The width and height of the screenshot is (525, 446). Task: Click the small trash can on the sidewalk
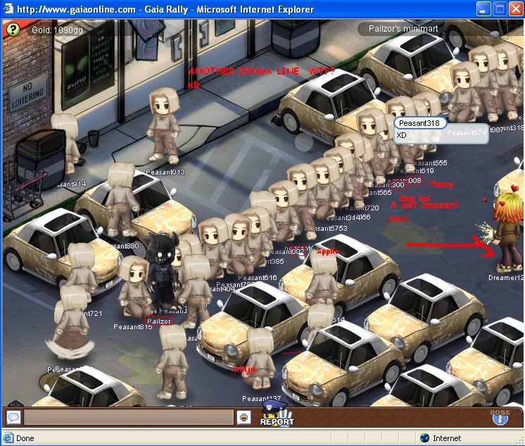pos(94,138)
